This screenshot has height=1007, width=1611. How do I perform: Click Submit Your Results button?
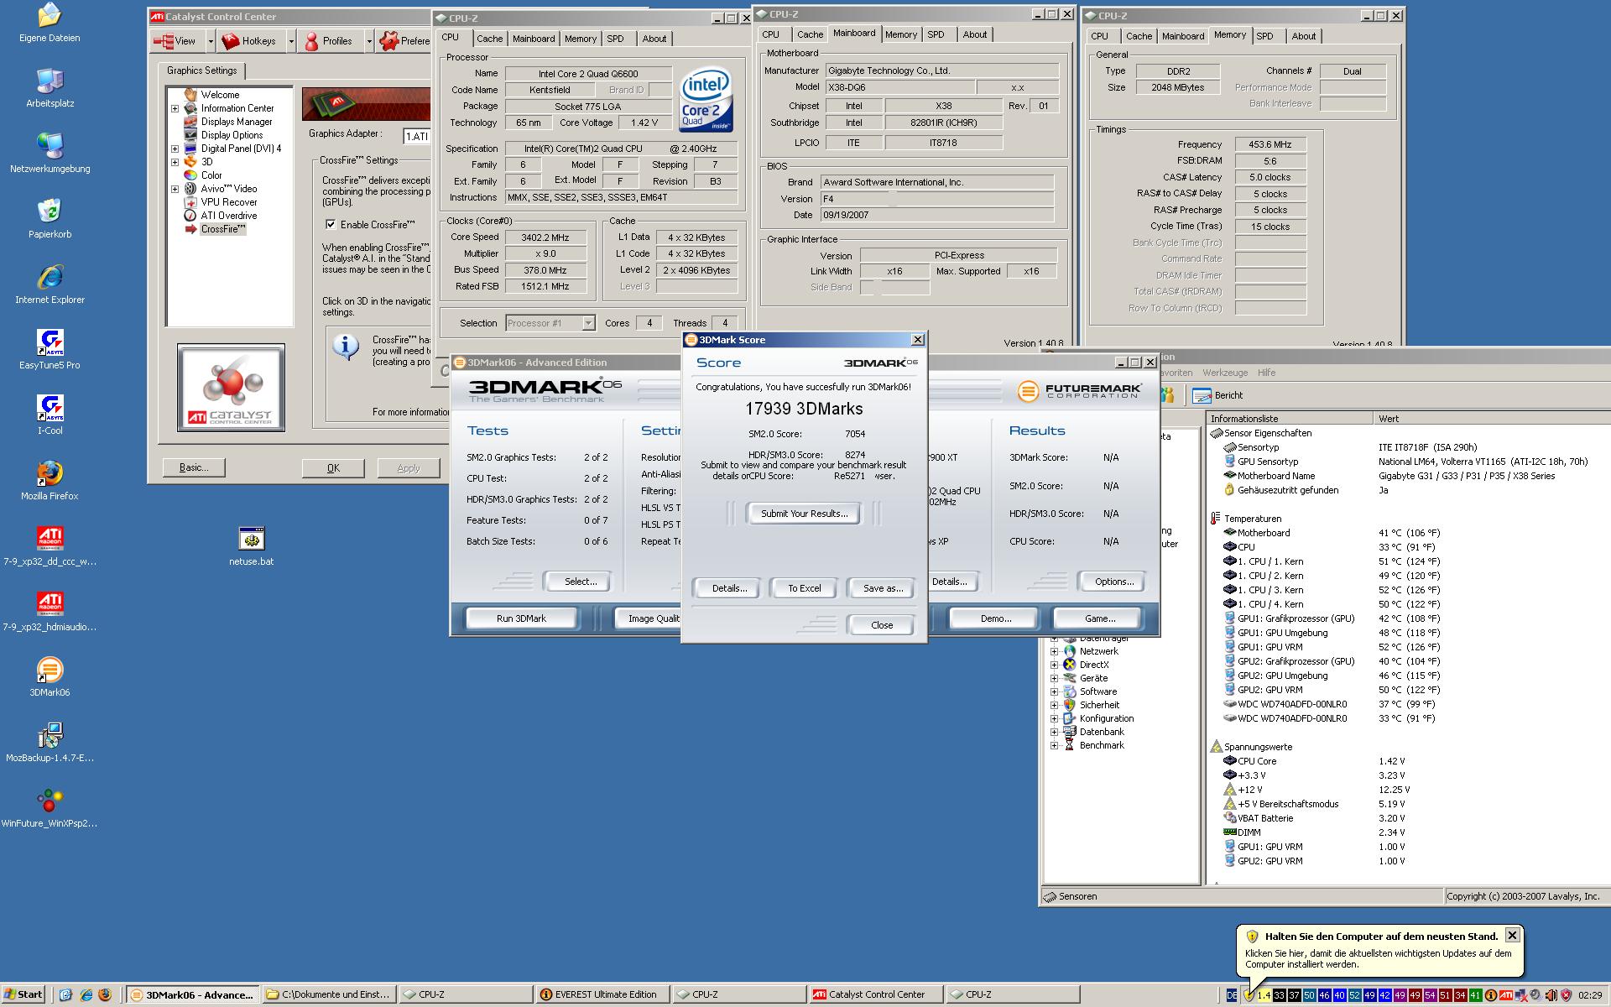[x=804, y=514]
